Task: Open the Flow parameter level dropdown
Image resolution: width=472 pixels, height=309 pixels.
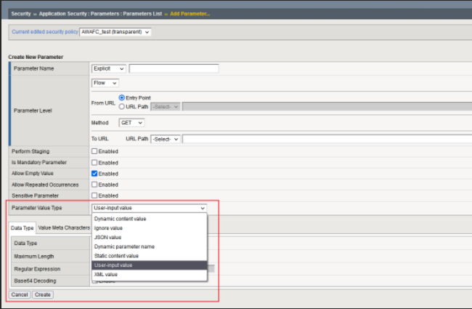Action: [105, 83]
